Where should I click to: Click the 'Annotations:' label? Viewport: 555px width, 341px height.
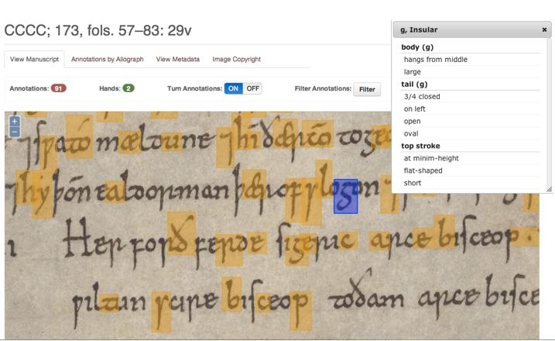[29, 88]
